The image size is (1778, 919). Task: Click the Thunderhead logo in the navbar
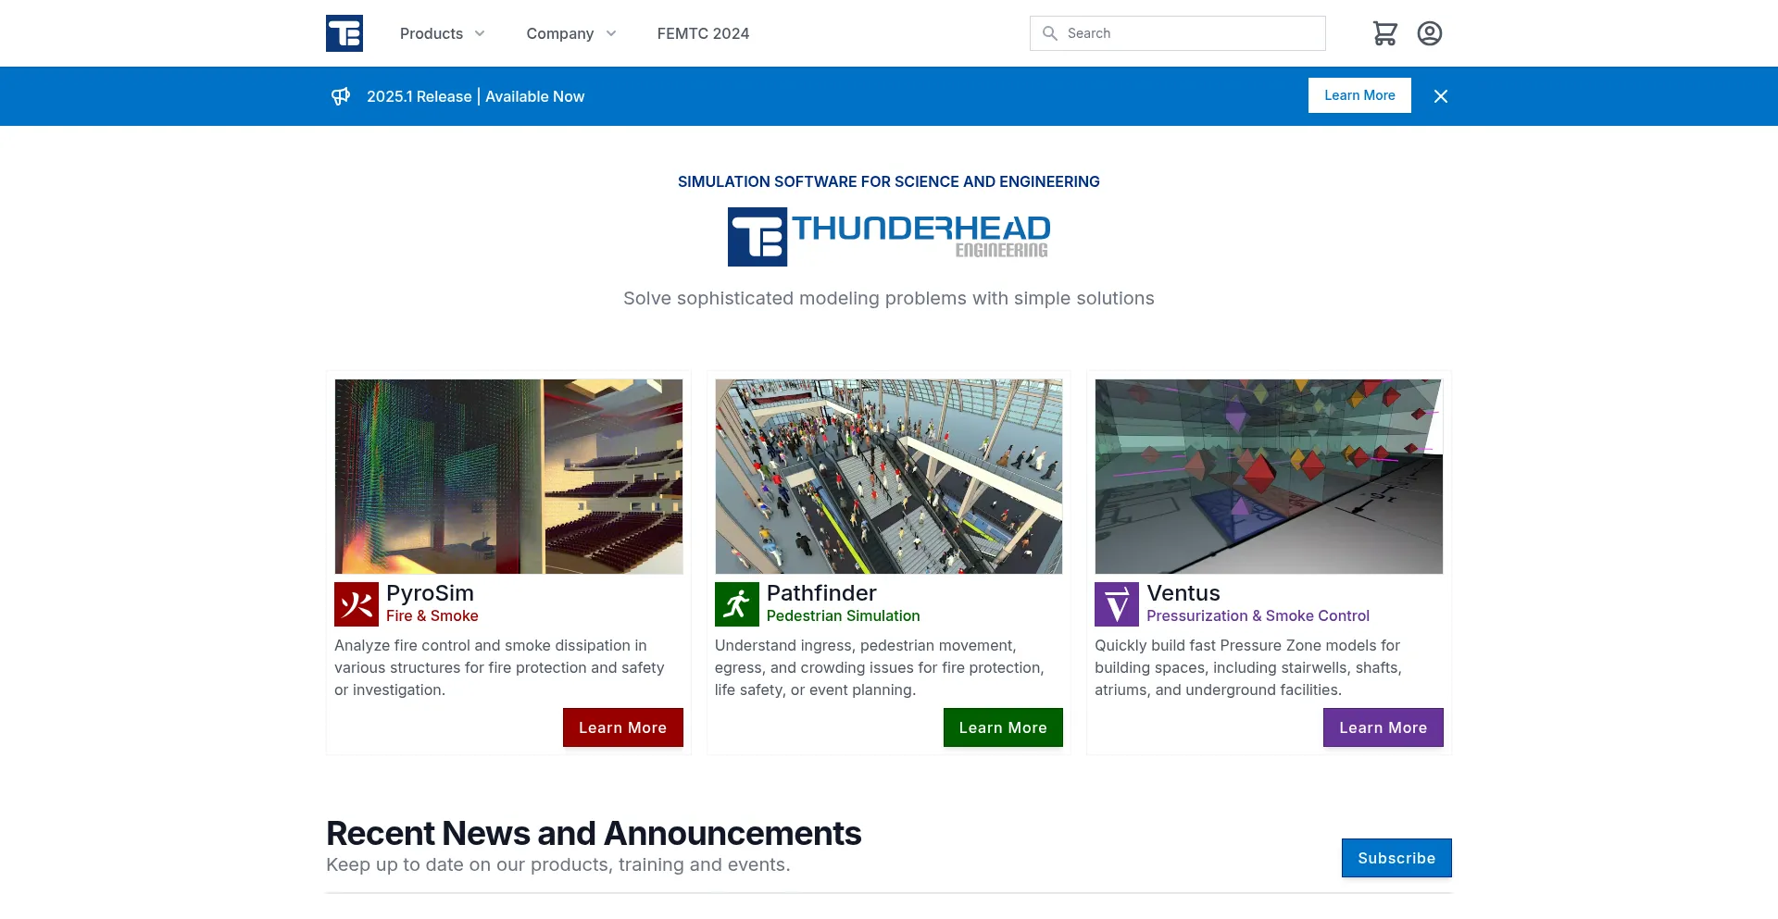click(344, 33)
